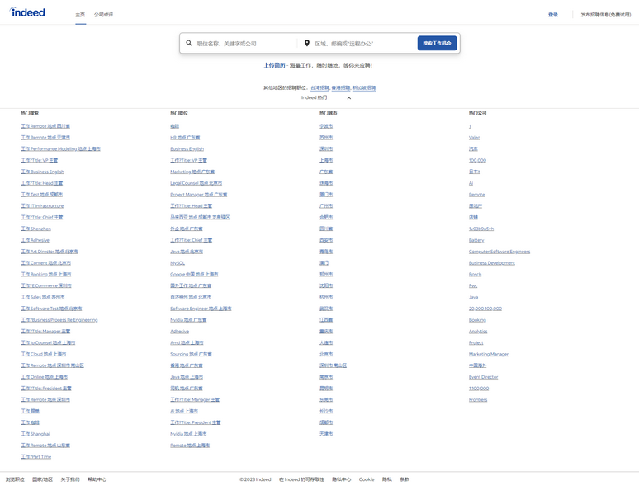Image resolution: width=639 pixels, height=495 pixels.
Task: Open the 香港招聘 regional link
Action: tap(341, 87)
